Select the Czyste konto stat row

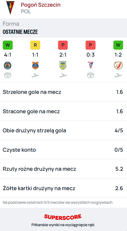click(63, 150)
